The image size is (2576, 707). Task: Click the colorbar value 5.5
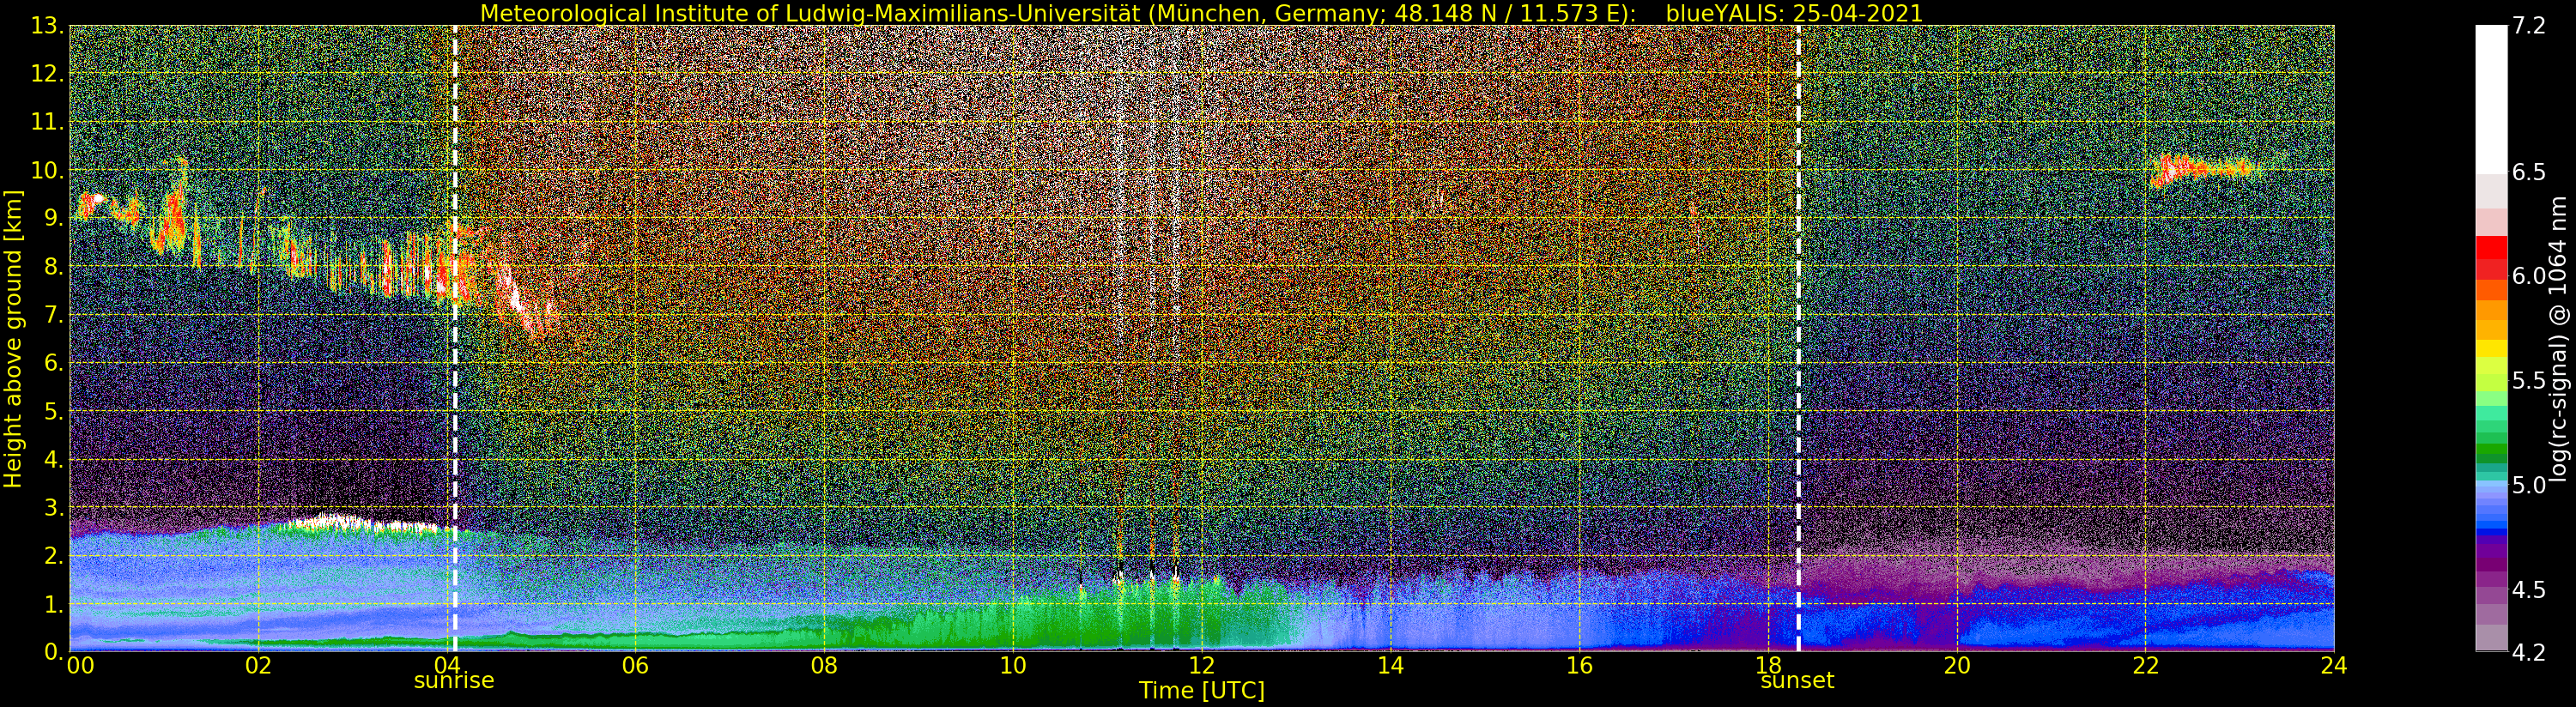coord(2528,381)
